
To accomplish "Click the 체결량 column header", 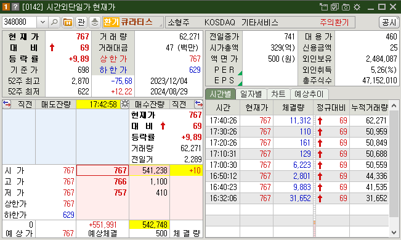I will click(293, 107).
